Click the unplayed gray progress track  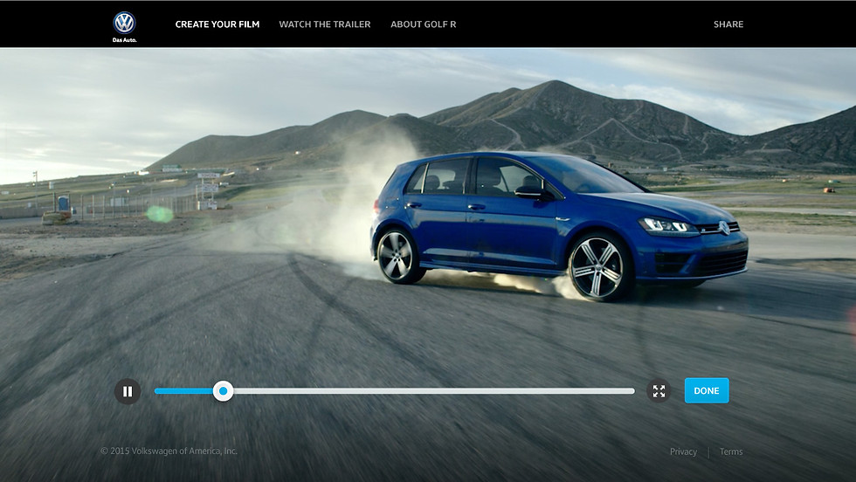(434, 391)
